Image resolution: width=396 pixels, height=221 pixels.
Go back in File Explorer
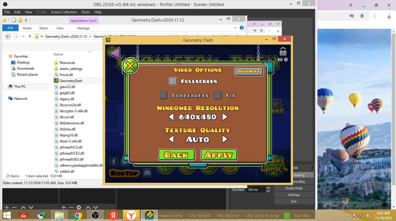(8, 37)
